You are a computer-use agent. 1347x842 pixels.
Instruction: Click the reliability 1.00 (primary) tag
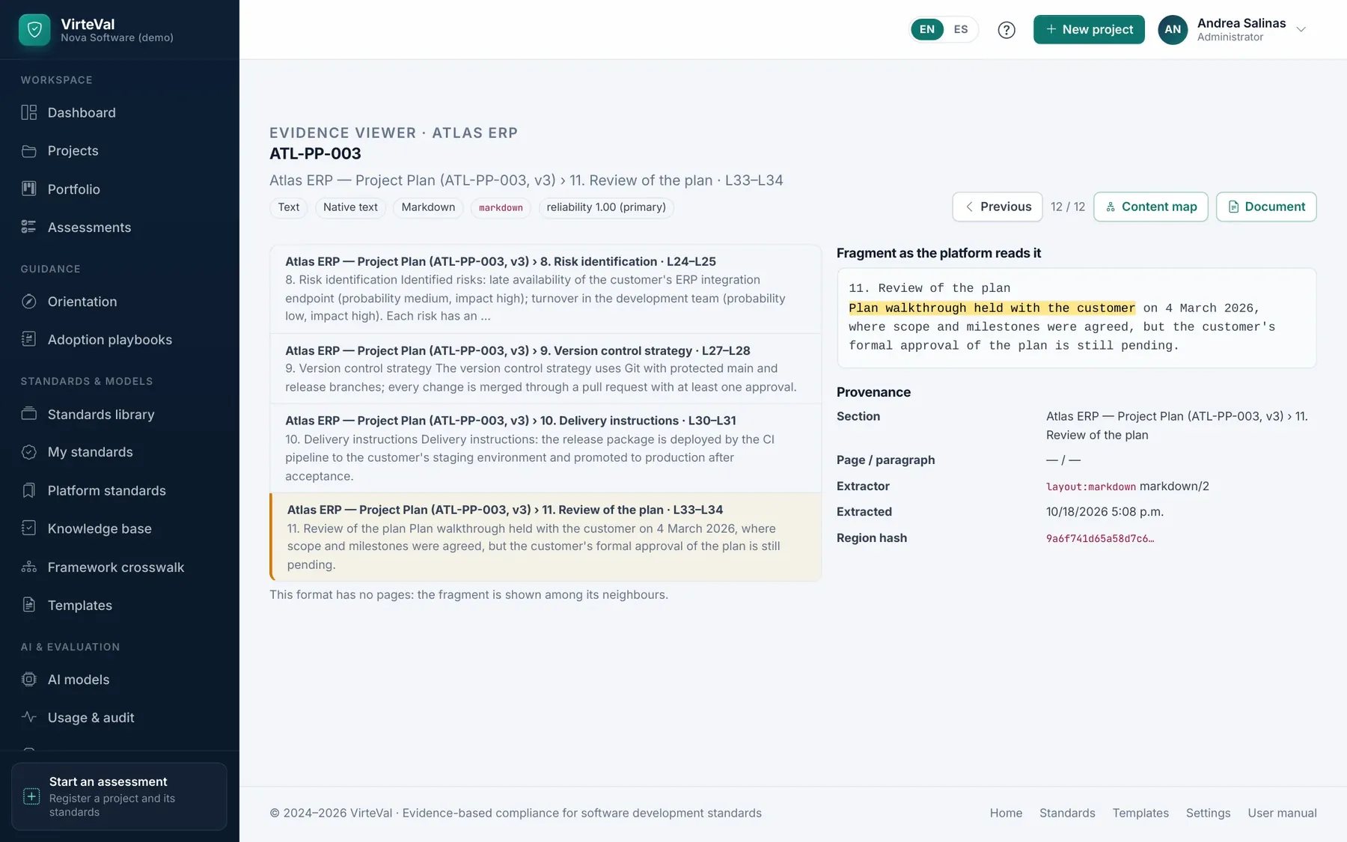click(606, 207)
